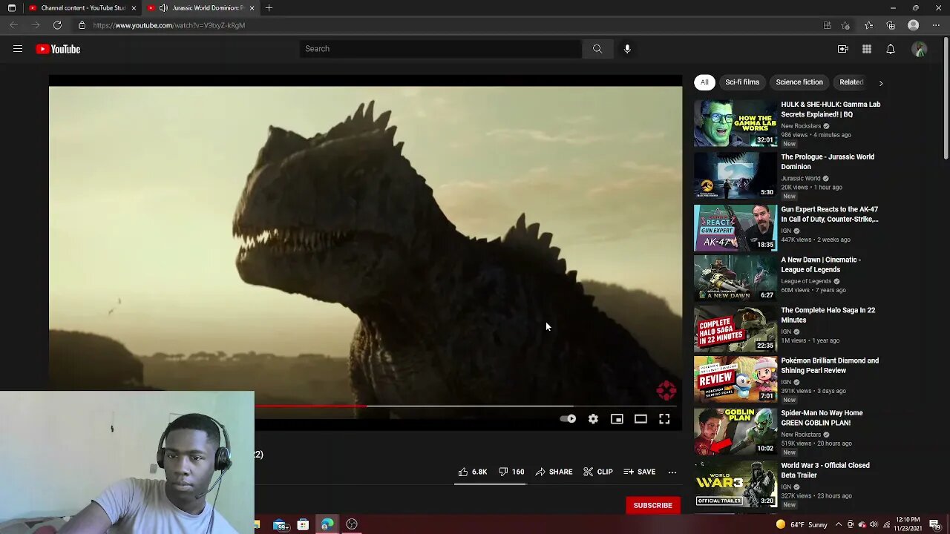This screenshot has width=950, height=534.
Task: Switch to theater mode view
Action: [x=641, y=419]
